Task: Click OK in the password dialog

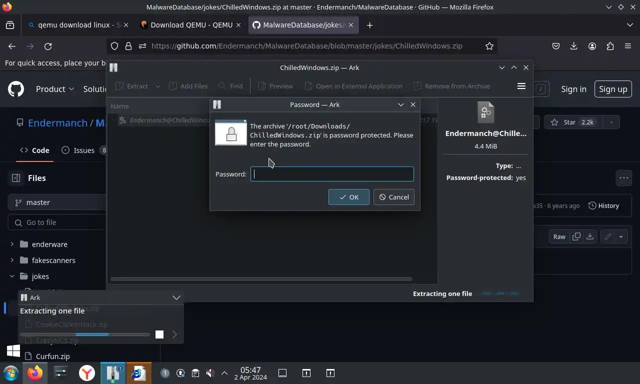Action: 348,197
